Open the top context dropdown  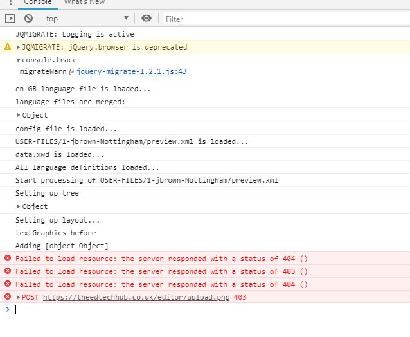pyautogui.click(x=87, y=19)
